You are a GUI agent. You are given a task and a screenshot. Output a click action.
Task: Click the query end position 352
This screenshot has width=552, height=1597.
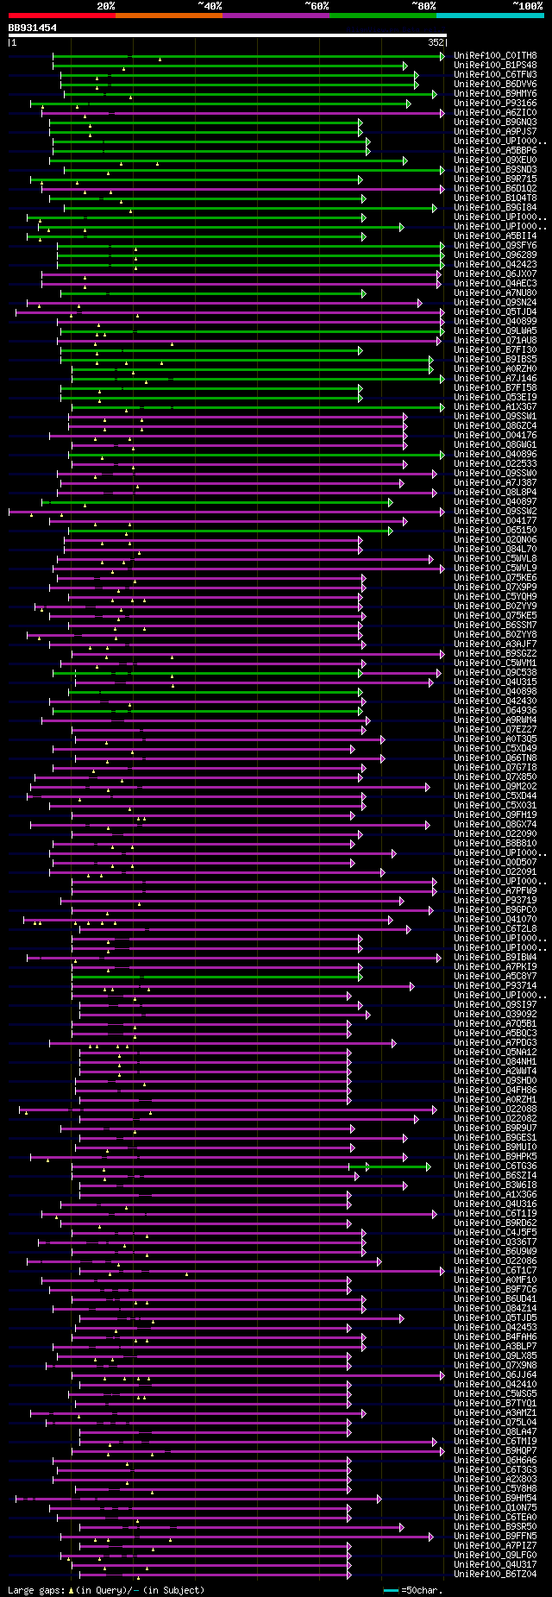pyautogui.click(x=436, y=42)
